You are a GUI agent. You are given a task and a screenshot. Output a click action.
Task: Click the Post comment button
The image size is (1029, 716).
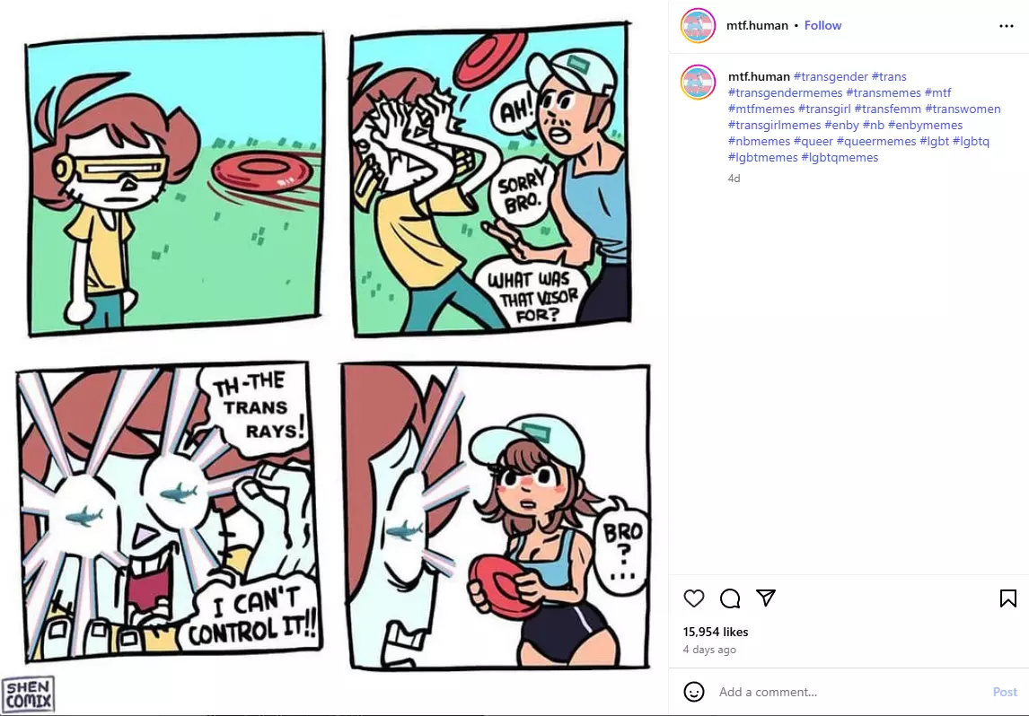coord(1005,692)
